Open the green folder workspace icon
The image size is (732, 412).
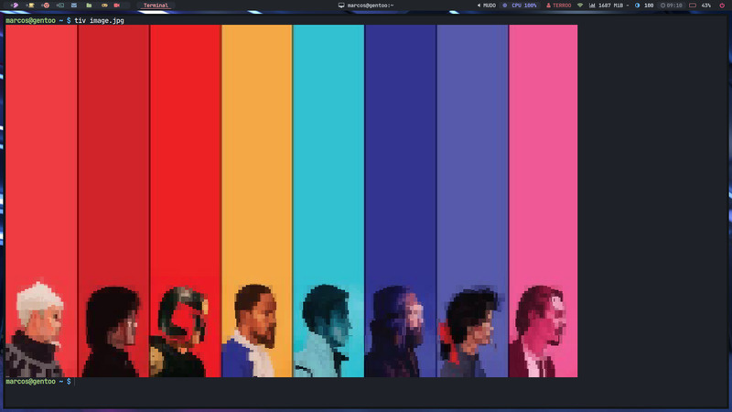[x=89, y=5]
